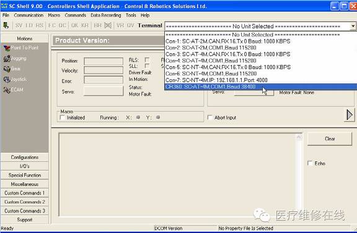Click the Error value field
The width and height of the screenshot is (357, 233).
[104, 80]
